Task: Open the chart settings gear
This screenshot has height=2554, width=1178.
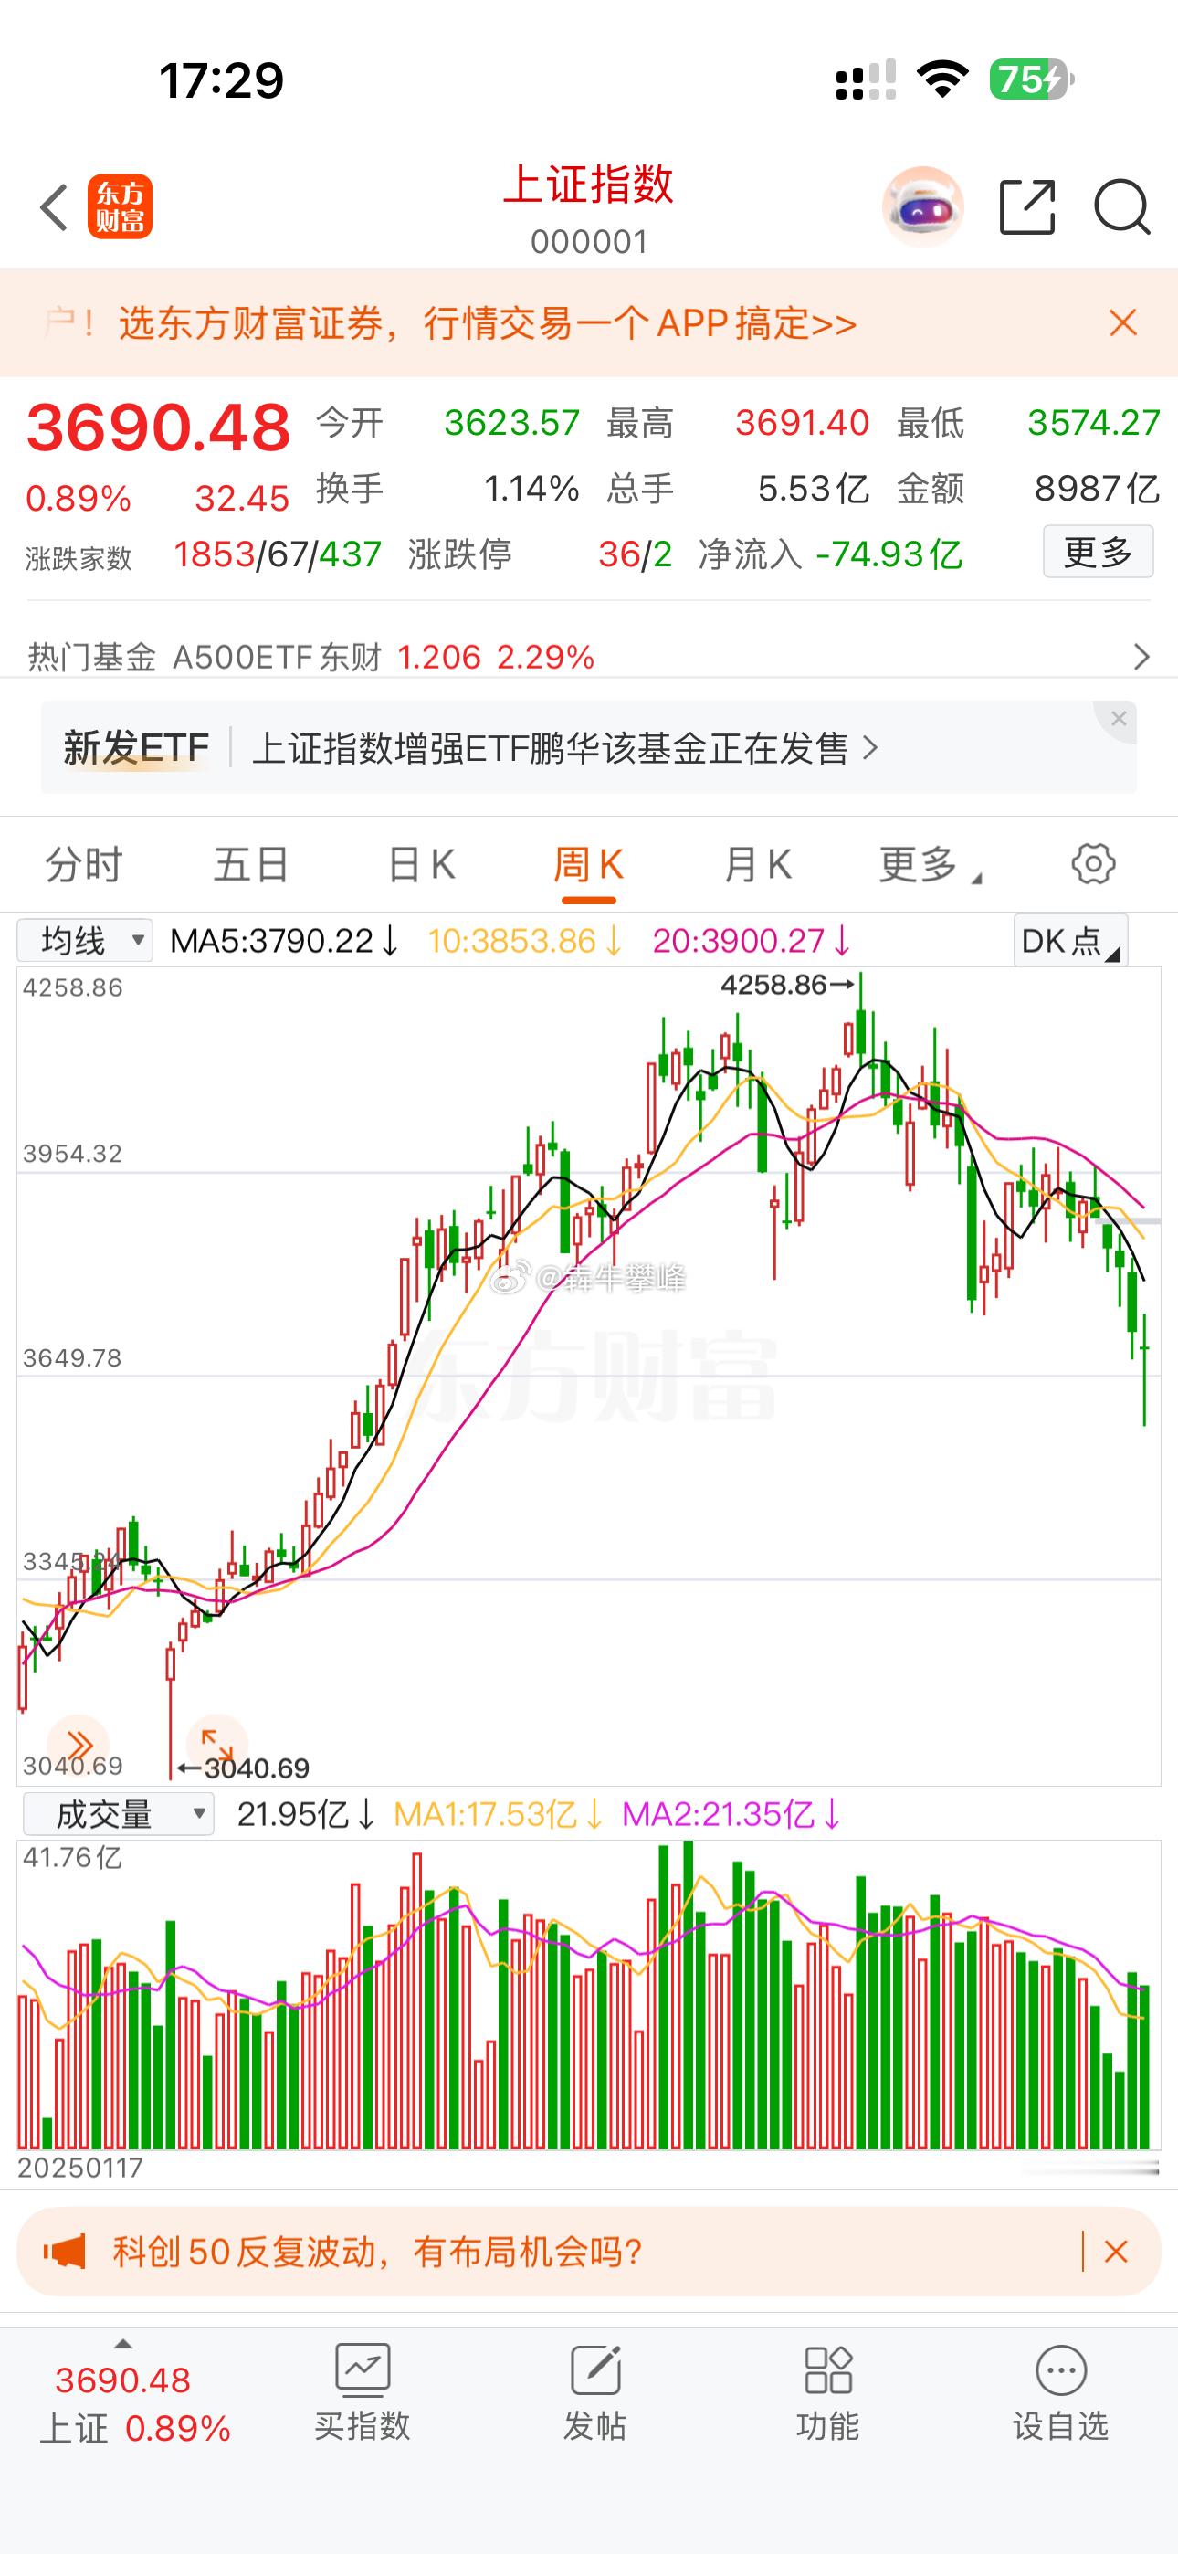Action: (1094, 863)
